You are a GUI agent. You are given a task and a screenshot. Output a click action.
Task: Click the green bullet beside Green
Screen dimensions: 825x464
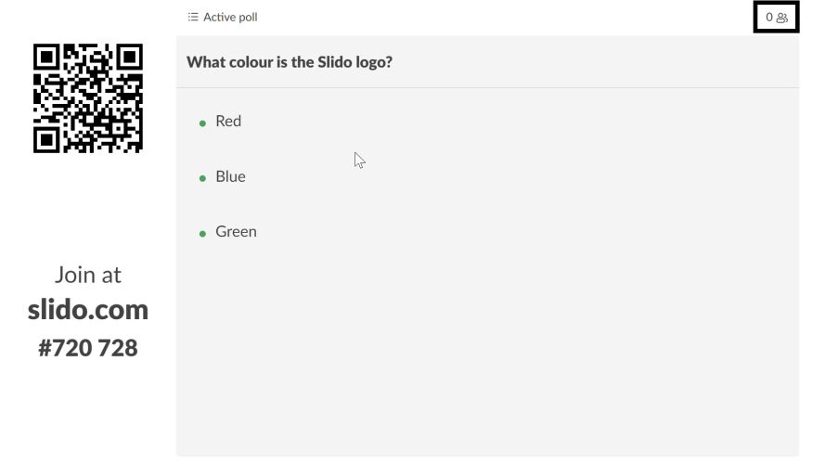pos(202,234)
